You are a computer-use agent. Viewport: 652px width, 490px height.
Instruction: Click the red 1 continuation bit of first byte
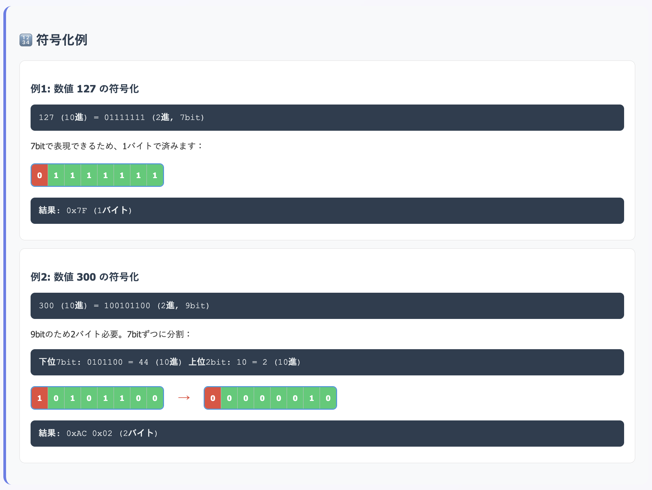pyautogui.click(x=40, y=398)
